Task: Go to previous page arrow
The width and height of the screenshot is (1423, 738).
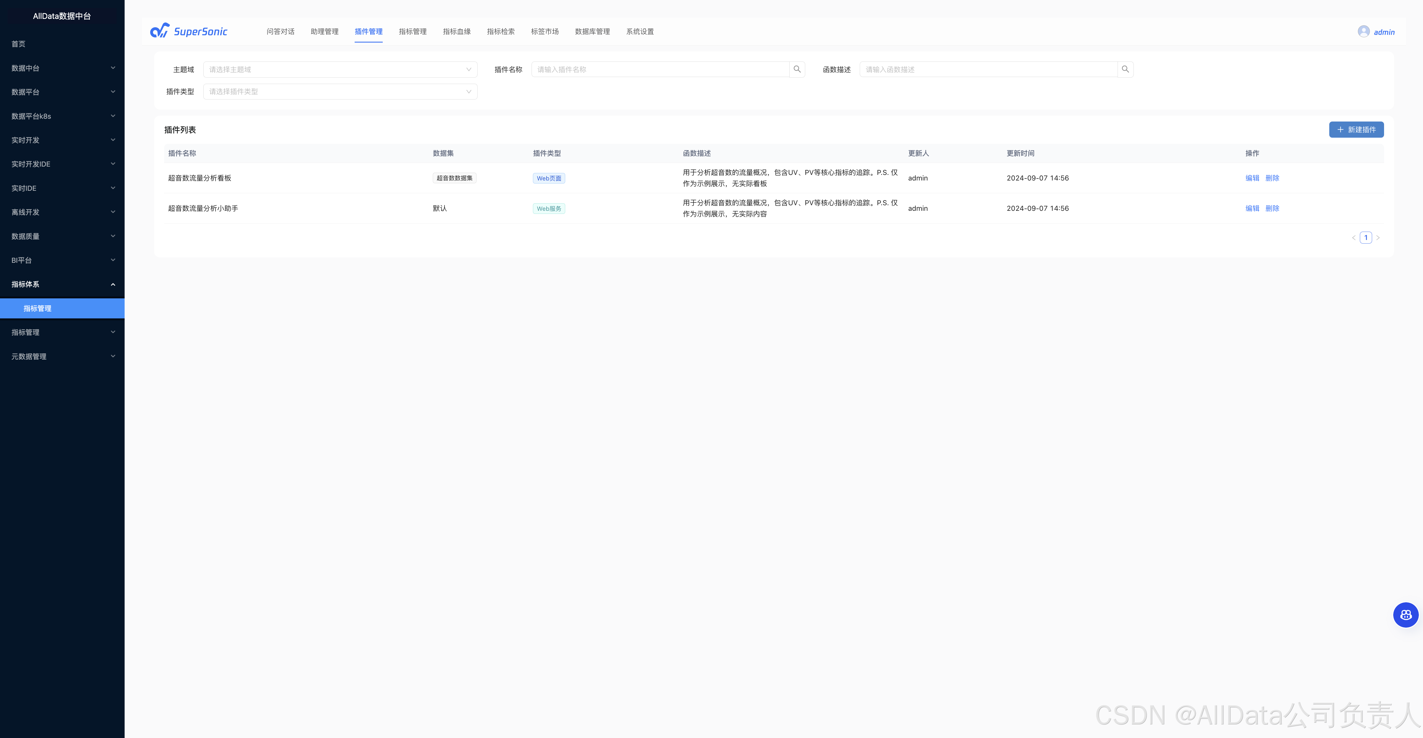Action: click(x=1353, y=237)
